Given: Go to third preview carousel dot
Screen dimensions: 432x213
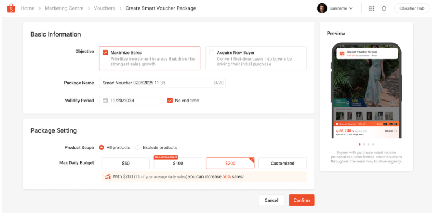Looking at the screenshot, I should click(368, 144).
